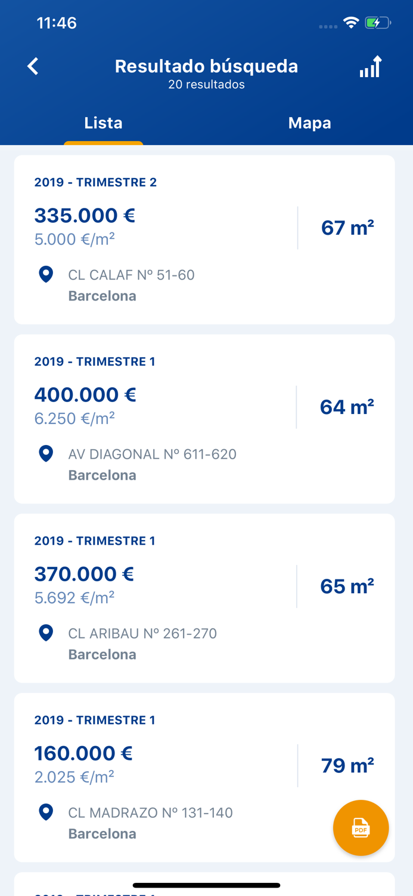
Task: Tap the Wi-Fi indicator in status bar
Action: (x=350, y=22)
